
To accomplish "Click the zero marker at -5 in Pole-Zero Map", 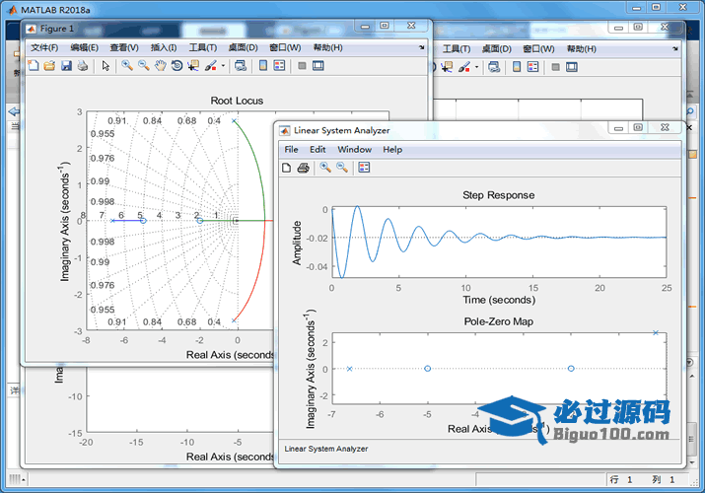I will 428,369.
